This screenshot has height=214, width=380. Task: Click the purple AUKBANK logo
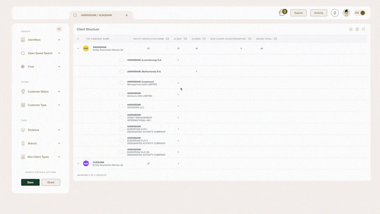[x=86, y=163]
